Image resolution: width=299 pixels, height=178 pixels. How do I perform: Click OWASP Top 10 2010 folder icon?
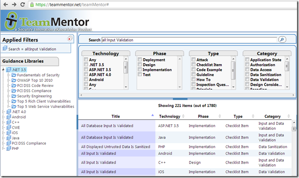click(14, 80)
